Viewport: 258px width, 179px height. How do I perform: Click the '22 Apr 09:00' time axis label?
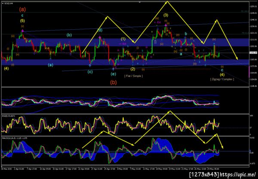[84, 169]
